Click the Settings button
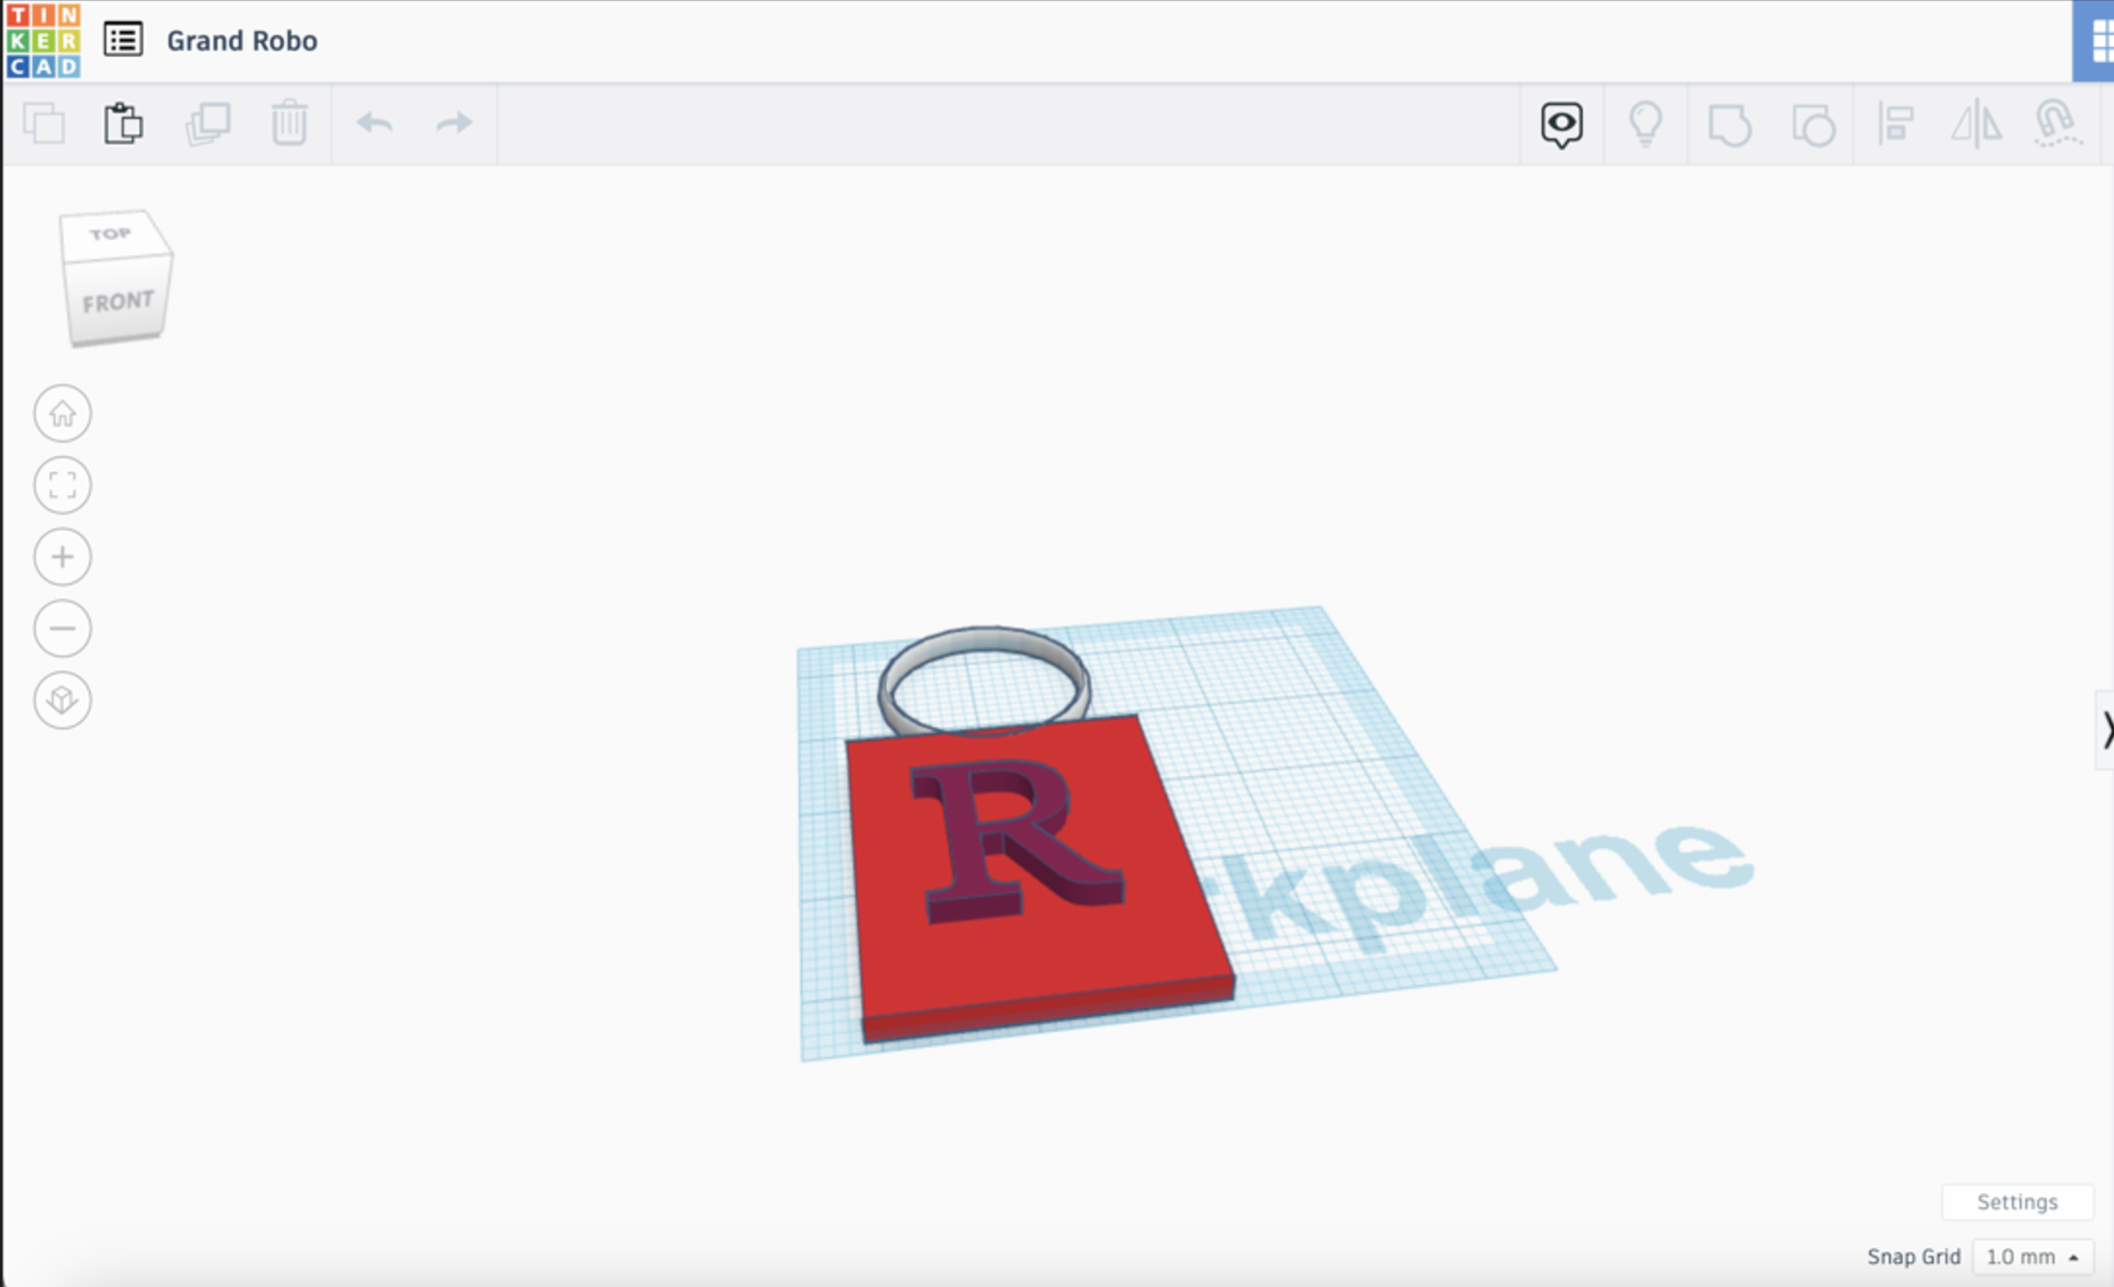Image resolution: width=2114 pixels, height=1287 pixels. (x=2016, y=1202)
